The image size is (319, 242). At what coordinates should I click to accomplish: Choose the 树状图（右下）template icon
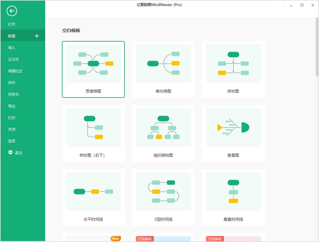point(93,127)
